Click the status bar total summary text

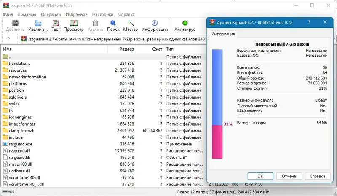pyautogui.click(x=223, y=192)
